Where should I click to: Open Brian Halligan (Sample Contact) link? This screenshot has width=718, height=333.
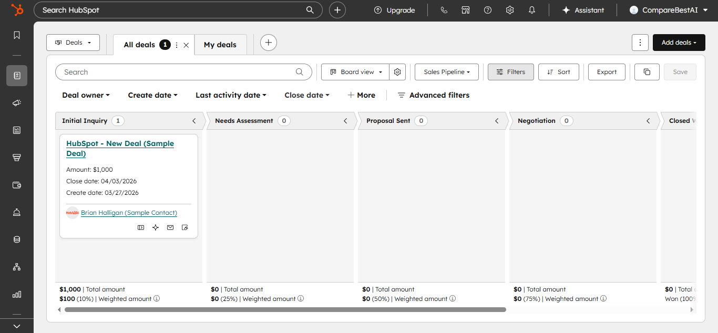click(129, 213)
